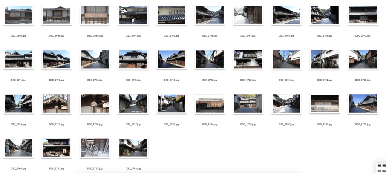This screenshot has height=173, width=386.
Task: Select the DSC_2760.jpg thumbnail
Action: [x=18, y=148]
